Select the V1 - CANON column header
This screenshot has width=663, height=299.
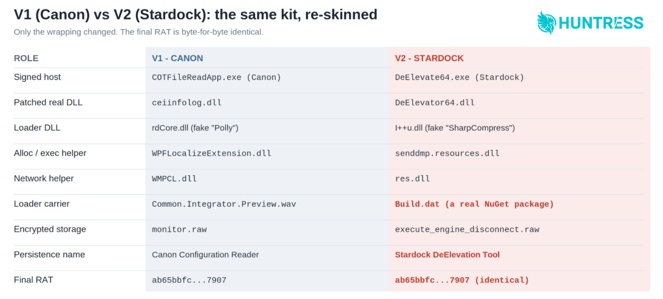coord(177,58)
